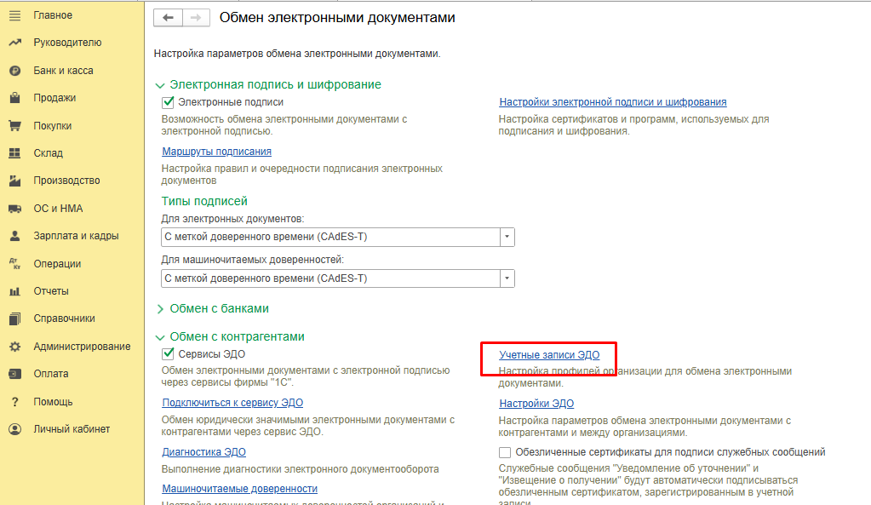Click the Продажи shopping bag icon
This screenshot has width=871, height=505.
(x=15, y=98)
